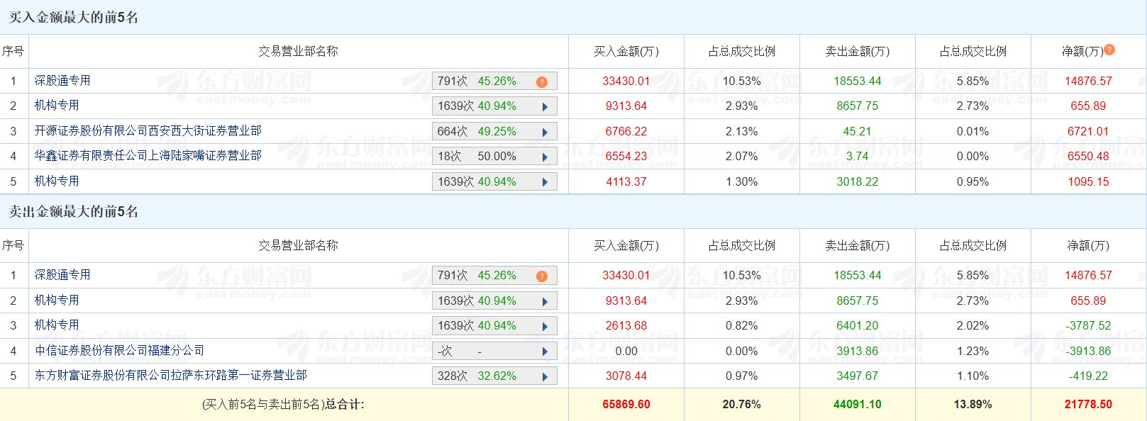Open 东方财富证券拉萨东环路第一证券营业部 link

[170, 376]
